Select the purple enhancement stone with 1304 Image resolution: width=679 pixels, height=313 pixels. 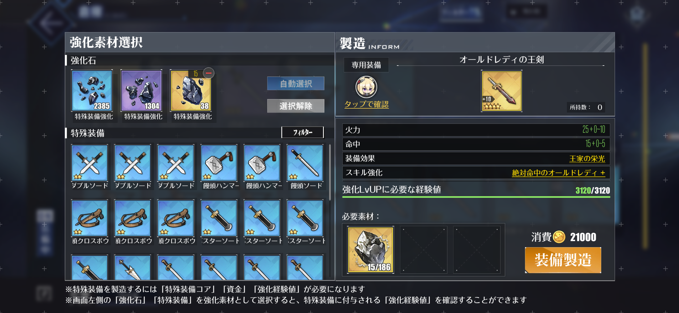pos(141,91)
